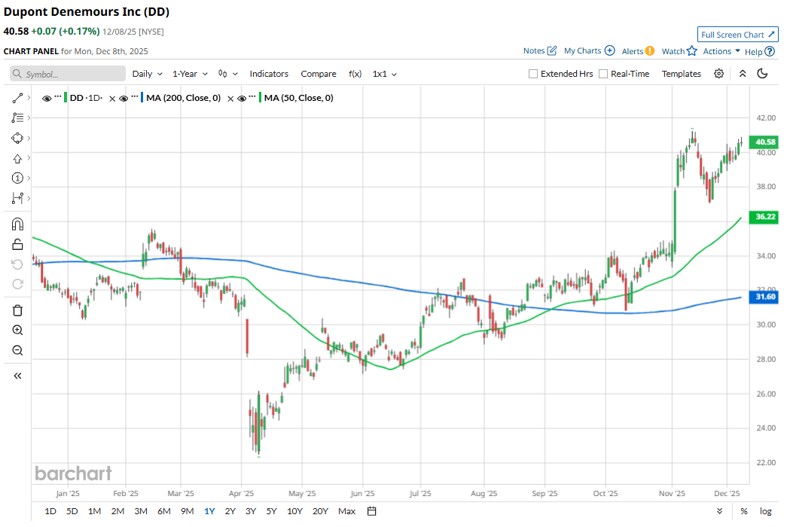Zoom out using the magnifier minus icon

coord(18,350)
